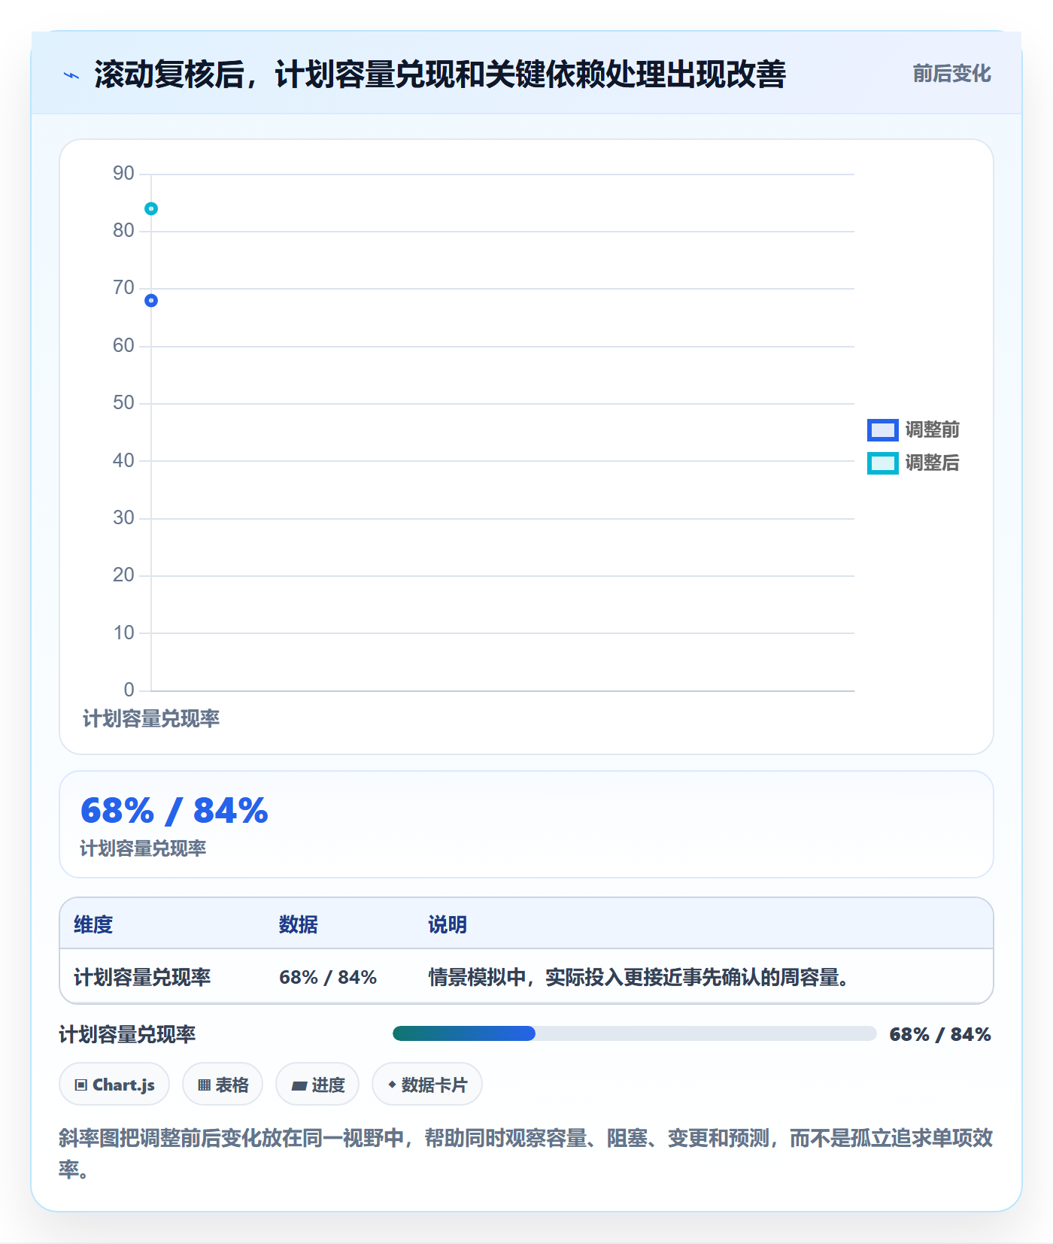Click the 数据卡片 tag chip
Image resolution: width=1053 pixels, height=1244 pixels.
tap(427, 1084)
